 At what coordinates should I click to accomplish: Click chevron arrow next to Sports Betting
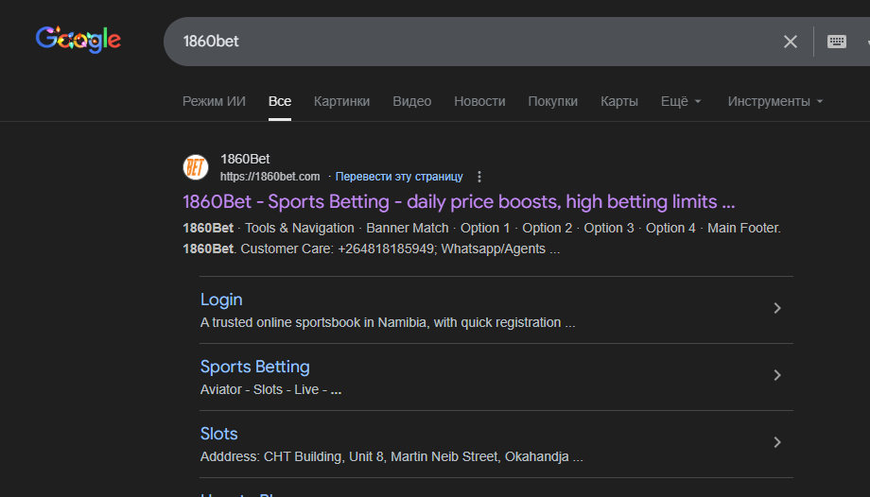point(777,375)
